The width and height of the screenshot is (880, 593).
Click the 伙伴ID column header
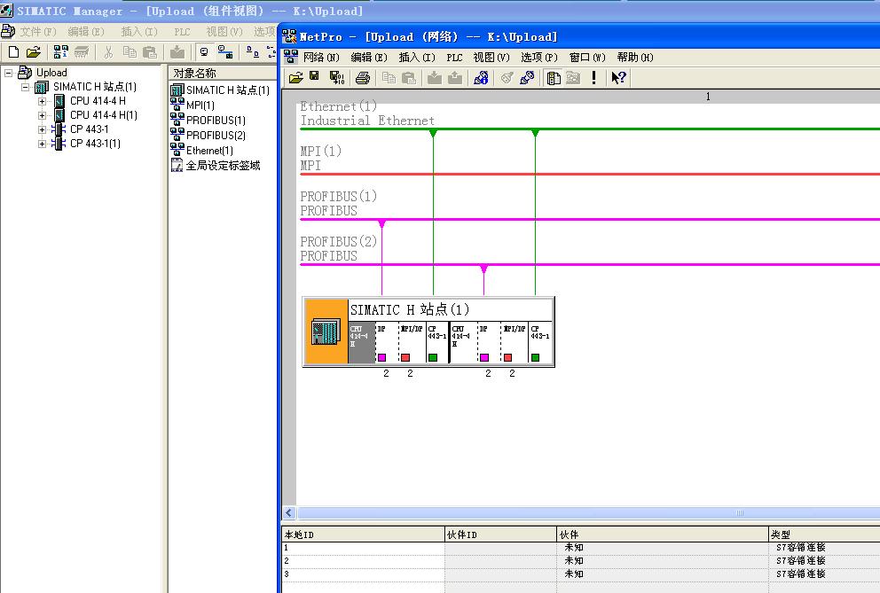500,534
